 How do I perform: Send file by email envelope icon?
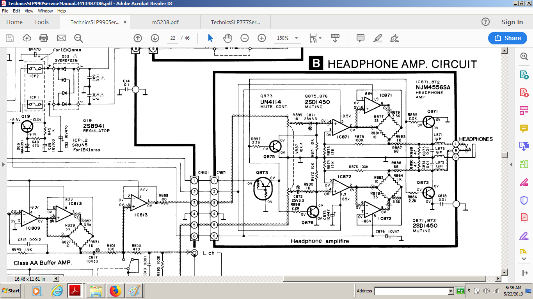61,38
